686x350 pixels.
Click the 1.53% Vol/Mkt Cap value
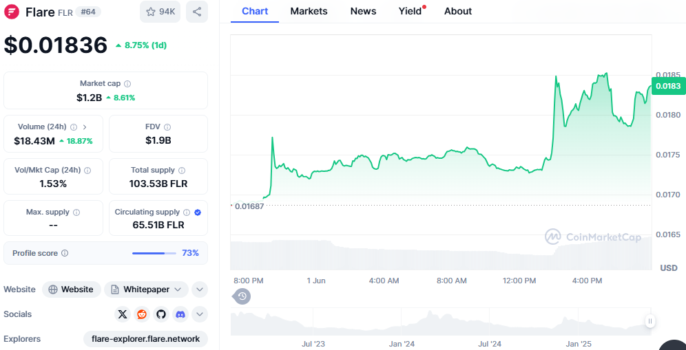pyautogui.click(x=53, y=184)
